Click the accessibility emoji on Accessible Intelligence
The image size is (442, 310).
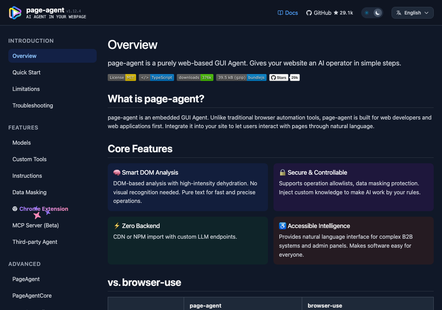pos(282,226)
